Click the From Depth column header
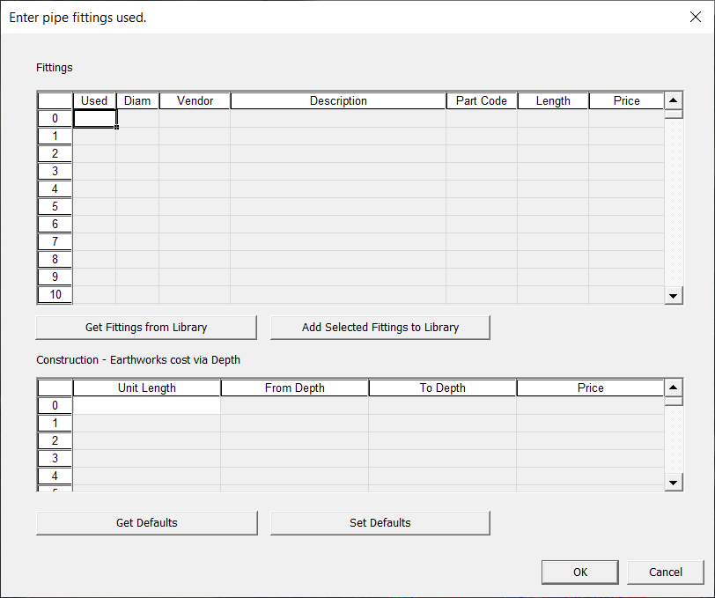 coord(295,388)
